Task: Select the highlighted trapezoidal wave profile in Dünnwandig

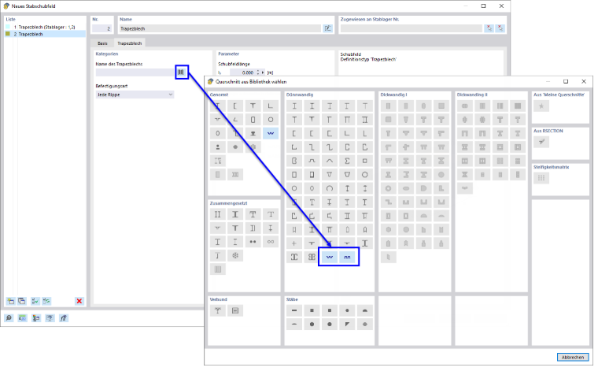Action: point(330,257)
